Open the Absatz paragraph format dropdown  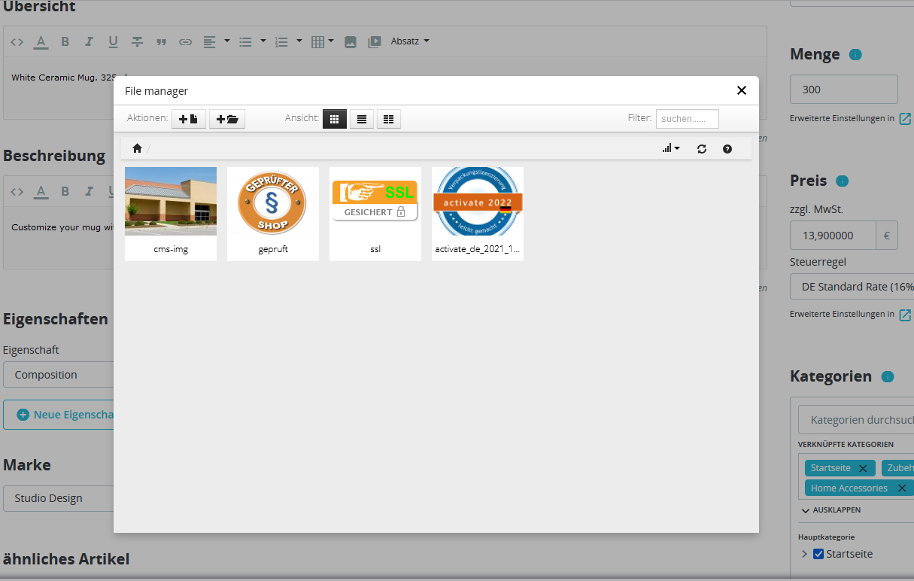click(x=410, y=41)
